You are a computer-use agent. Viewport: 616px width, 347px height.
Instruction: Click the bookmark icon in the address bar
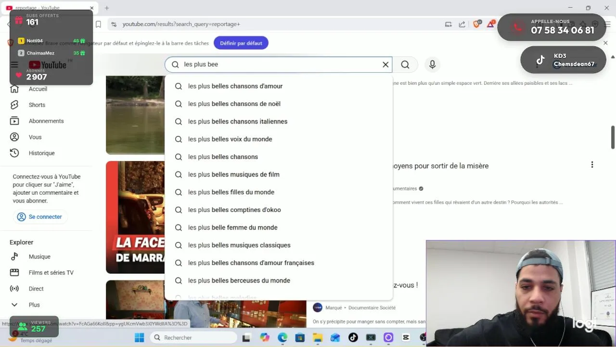98,24
